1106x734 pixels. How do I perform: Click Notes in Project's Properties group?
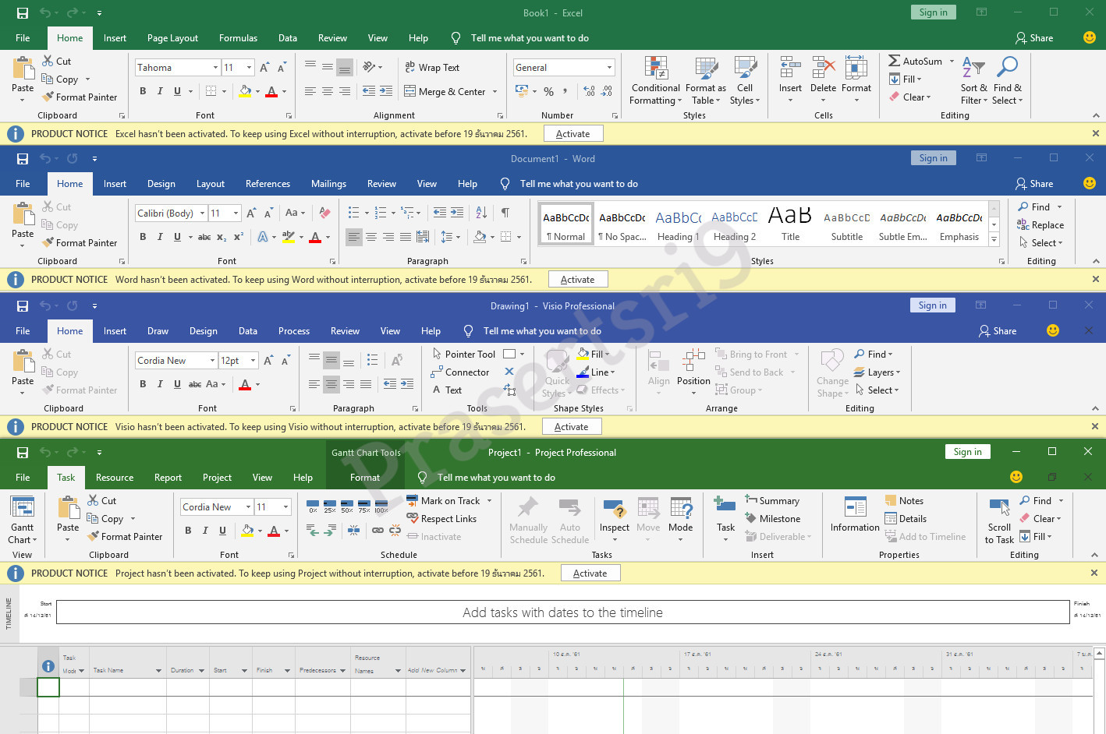(904, 501)
